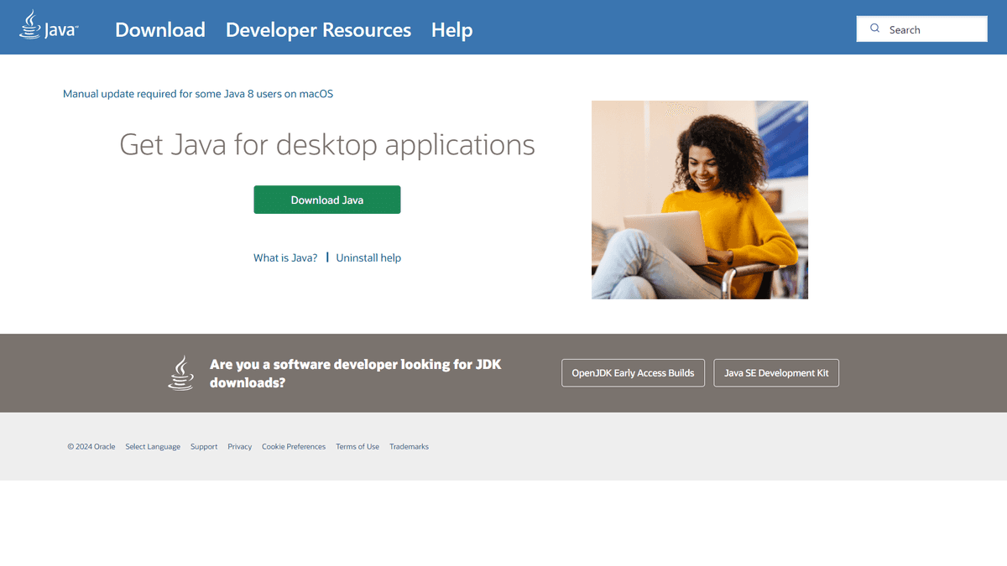Click the Java logo in the header
This screenshot has height=566, width=1007.
click(49, 26)
